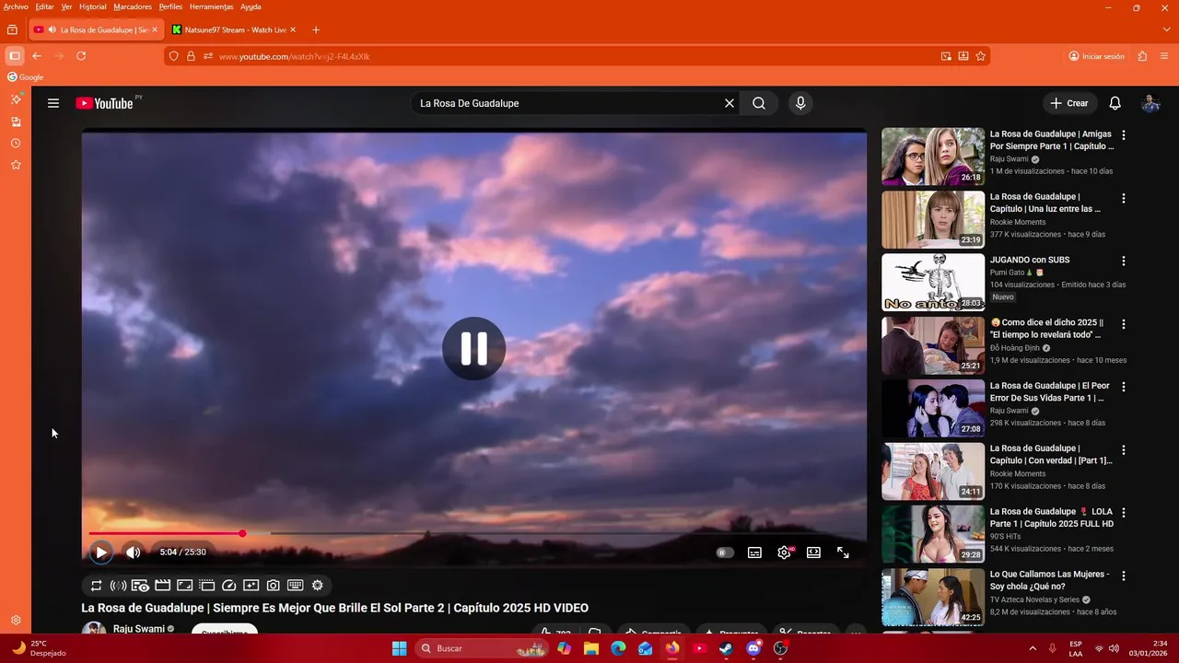
Task: Open options for Con verdad Part 1 video
Action: [x=1124, y=449]
